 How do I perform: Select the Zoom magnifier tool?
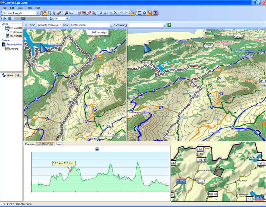(50, 13)
